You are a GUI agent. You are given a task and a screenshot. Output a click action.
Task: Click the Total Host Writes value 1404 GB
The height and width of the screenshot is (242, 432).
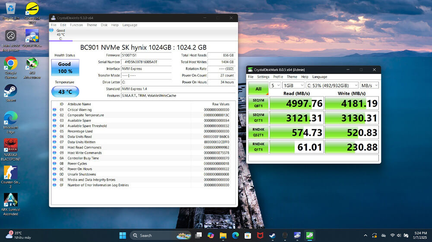click(221, 62)
